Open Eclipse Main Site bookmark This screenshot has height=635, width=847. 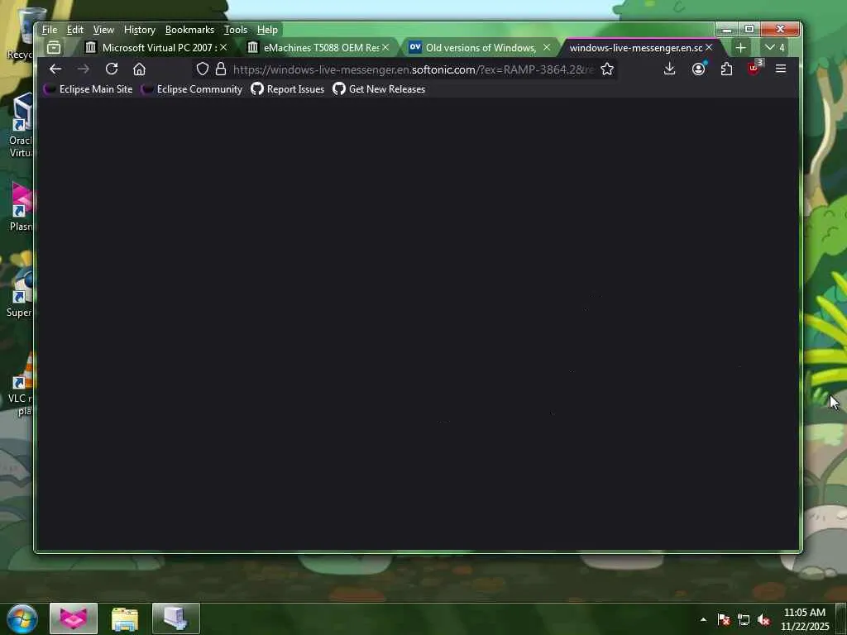[88, 89]
